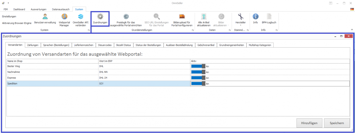
Task: Open the Info icon in ribbon
Action: (255, 17)
